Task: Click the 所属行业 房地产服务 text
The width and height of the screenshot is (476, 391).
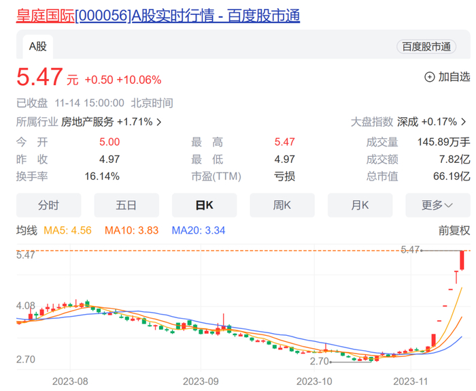Action: (65, 122)
